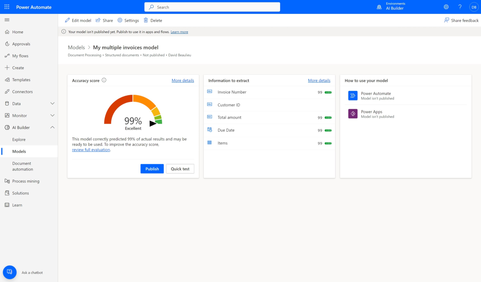Select Delete from the toolbar
This screenshot has width=481, height=282.
pos(153,20)
